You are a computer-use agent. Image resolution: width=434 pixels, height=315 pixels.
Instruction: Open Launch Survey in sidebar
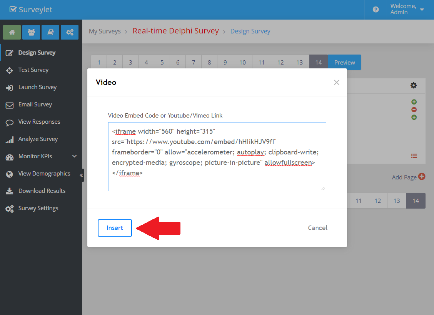click(x=37, y=87)
